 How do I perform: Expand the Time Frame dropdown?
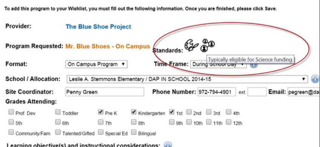coord(218,64)
